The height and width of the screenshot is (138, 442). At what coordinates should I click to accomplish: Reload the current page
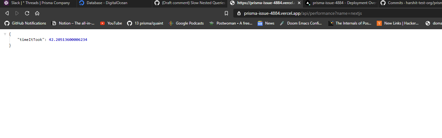(27, 13)
